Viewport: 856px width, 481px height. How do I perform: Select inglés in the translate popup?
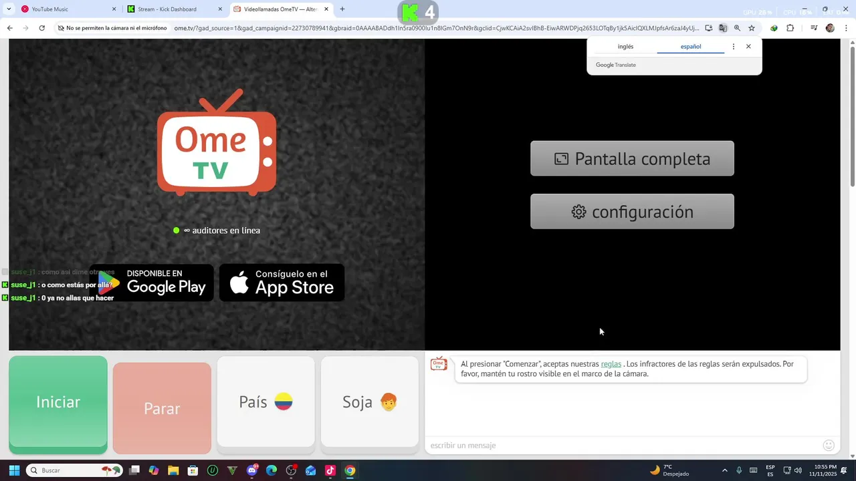coord(625,47)
